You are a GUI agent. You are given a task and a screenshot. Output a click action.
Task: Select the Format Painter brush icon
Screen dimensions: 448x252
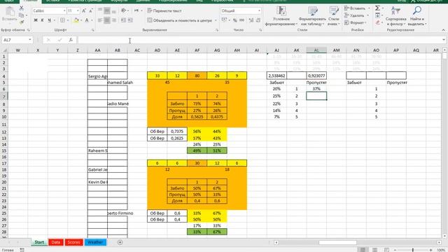(x=22, y=22)
